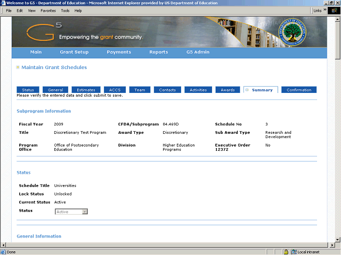Click the blue Status section heading
341x255 pixels.
23,173
